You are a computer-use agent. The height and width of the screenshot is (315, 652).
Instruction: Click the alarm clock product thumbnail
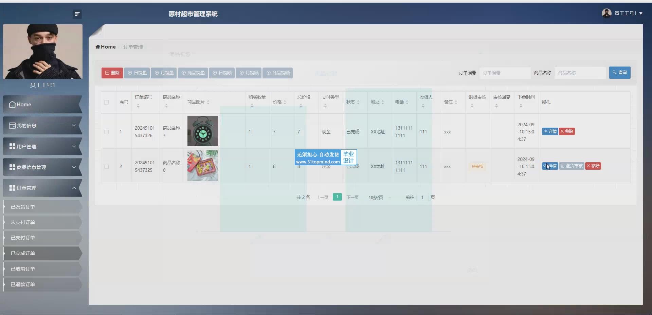tap(202, 131)
